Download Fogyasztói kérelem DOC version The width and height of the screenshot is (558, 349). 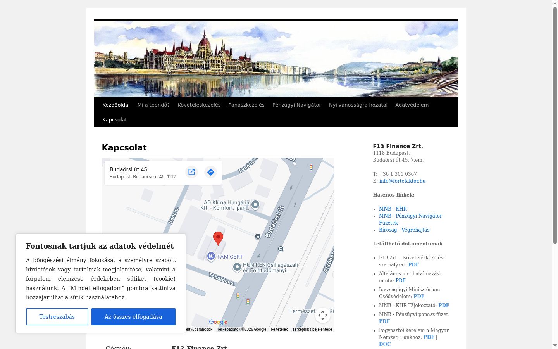point(385,344)
